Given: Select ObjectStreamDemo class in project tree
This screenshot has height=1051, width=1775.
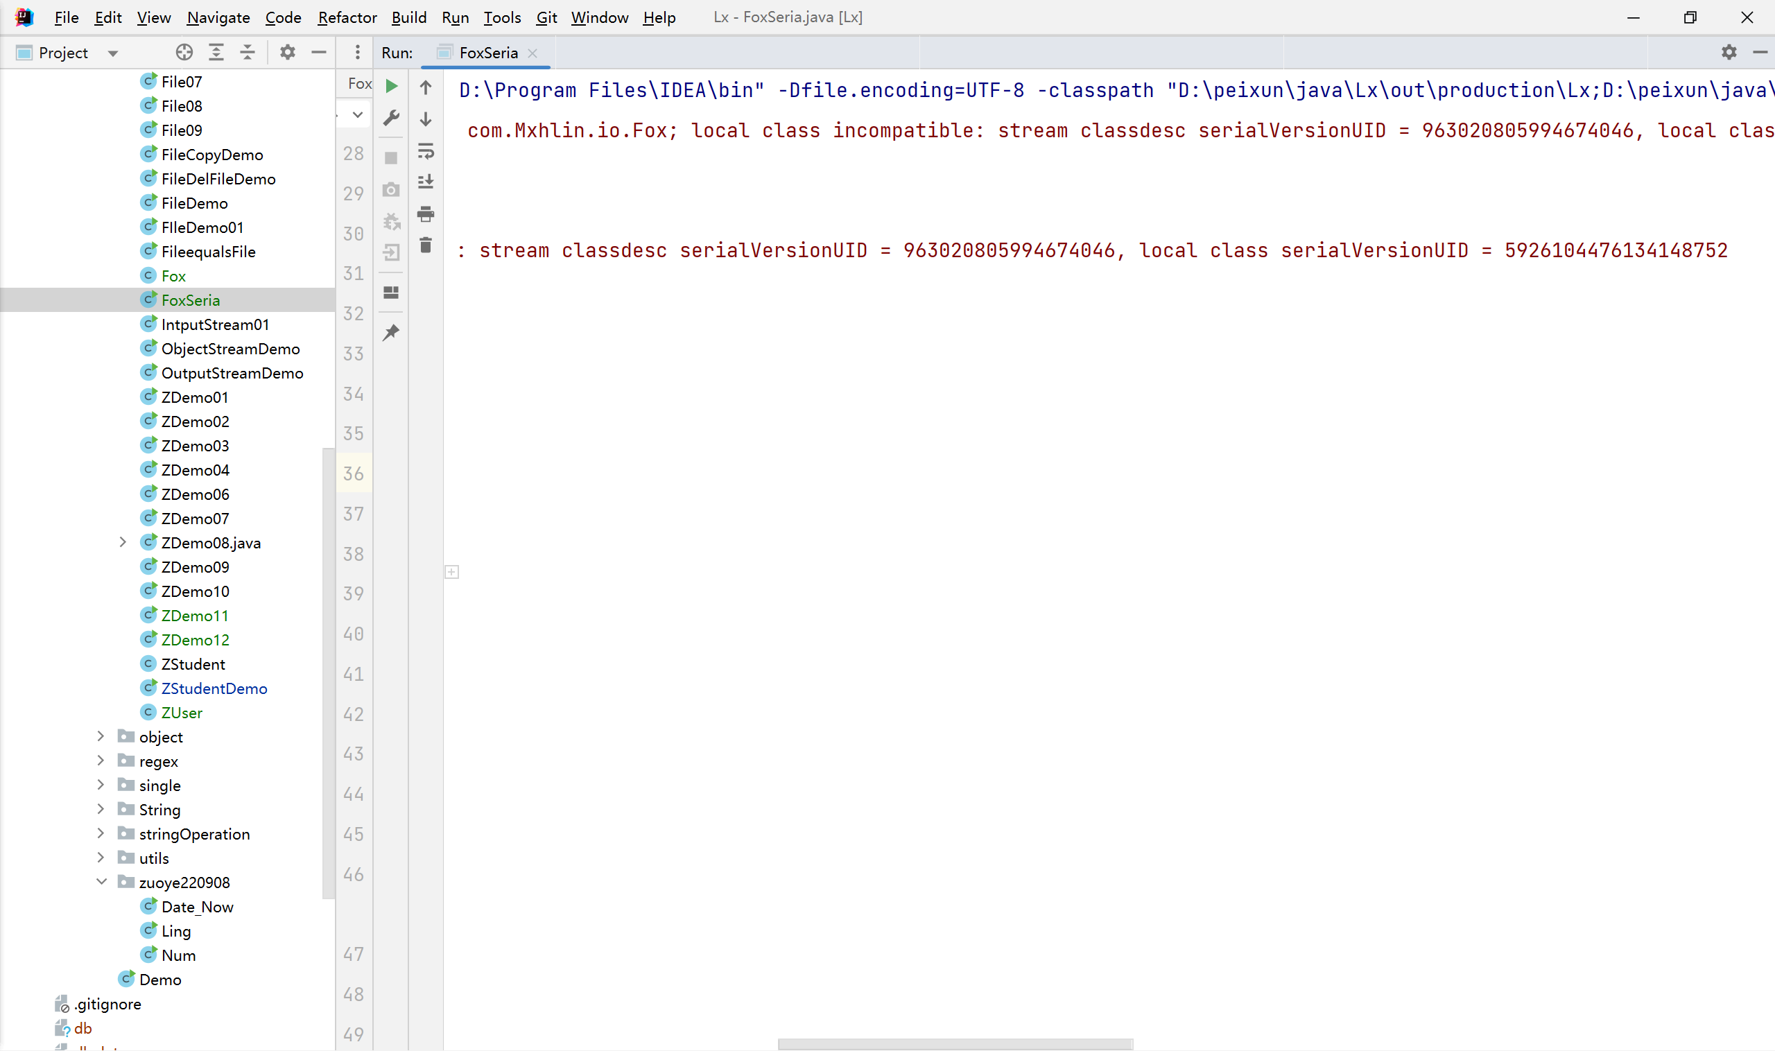Looking at the screenshot, I should pos(230,349).
